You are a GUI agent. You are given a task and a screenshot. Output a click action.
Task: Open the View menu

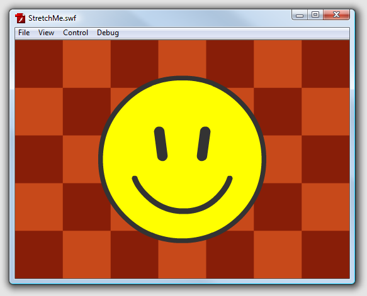[46, 33]
